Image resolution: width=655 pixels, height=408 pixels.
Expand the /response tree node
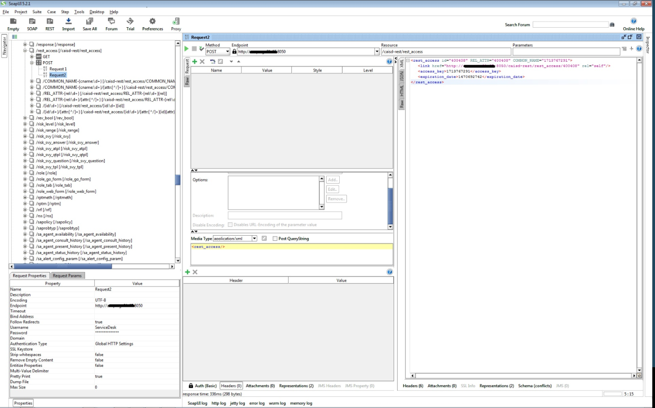pyautogui.click(x=25, y=44)
